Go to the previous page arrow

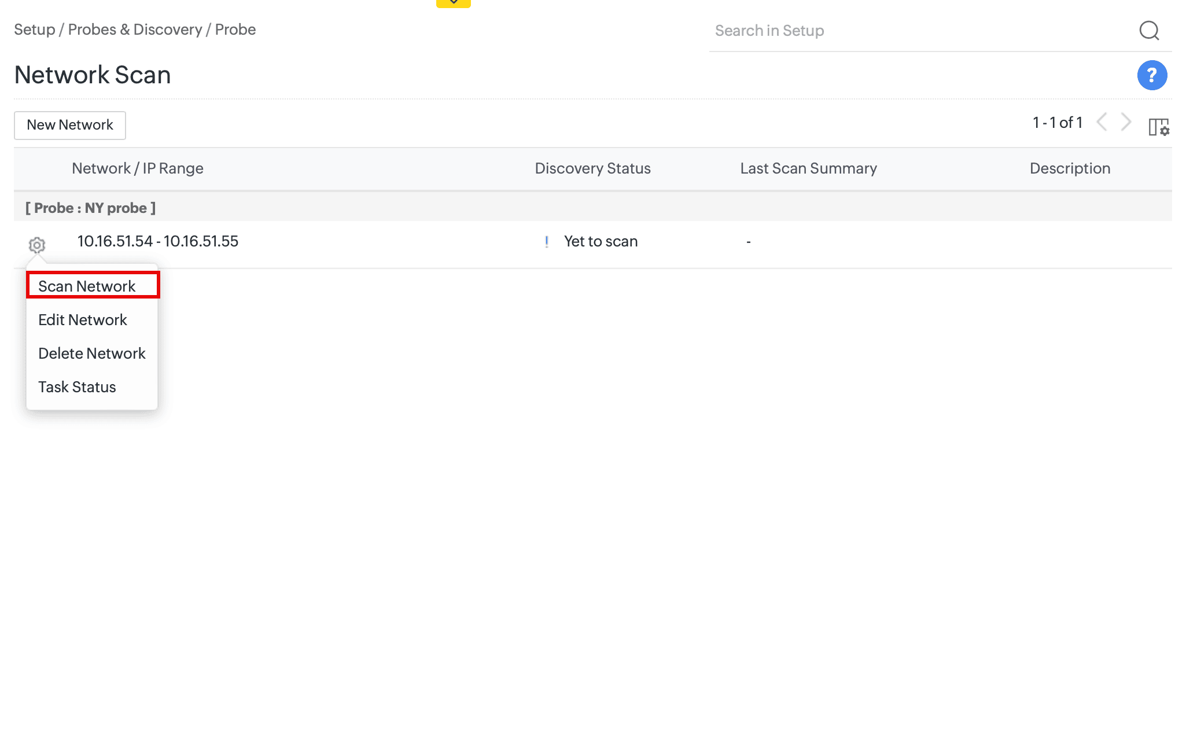tap(1102, 122)
